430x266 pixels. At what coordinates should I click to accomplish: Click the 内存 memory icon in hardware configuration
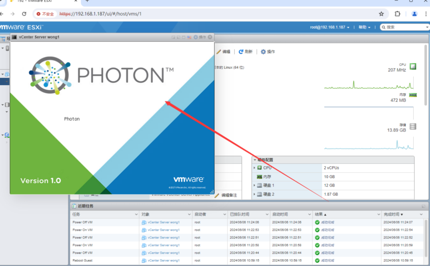click(260, 177)
